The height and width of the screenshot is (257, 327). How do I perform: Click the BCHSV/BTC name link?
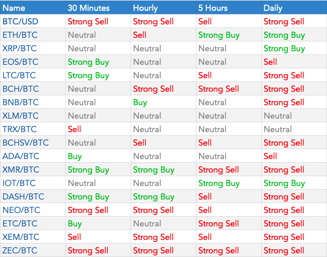click(25, 142)
